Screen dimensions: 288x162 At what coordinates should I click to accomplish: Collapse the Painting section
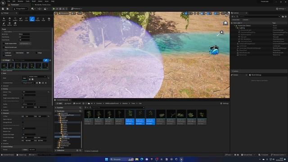tap(2, 89)
